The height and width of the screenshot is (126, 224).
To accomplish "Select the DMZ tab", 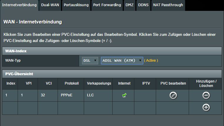I will [129, 5].
